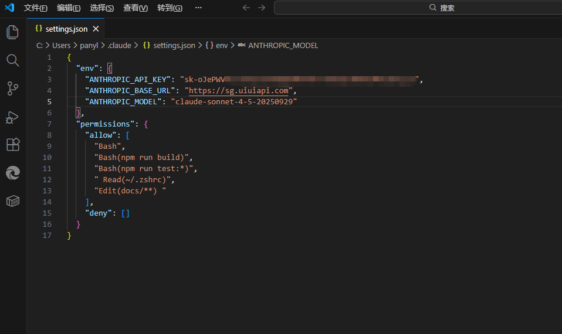The image size is (562, 334).
Task: Open the Extensions view
Action: (x=12, y=145)
